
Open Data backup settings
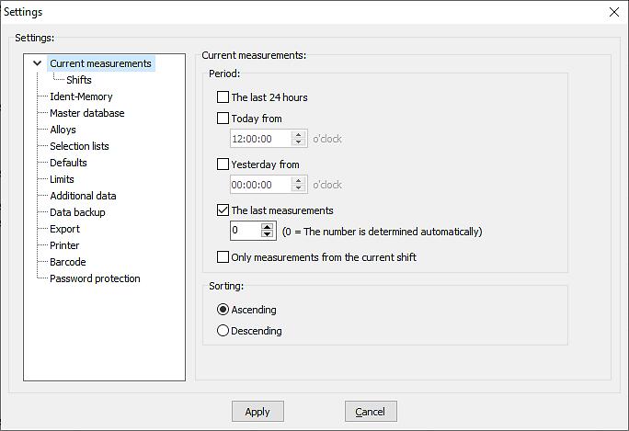[x=77, y=212]
